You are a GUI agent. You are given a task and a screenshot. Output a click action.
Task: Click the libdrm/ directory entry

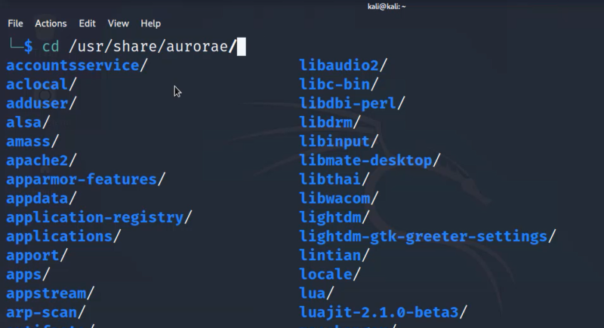[x=330, y=123]
